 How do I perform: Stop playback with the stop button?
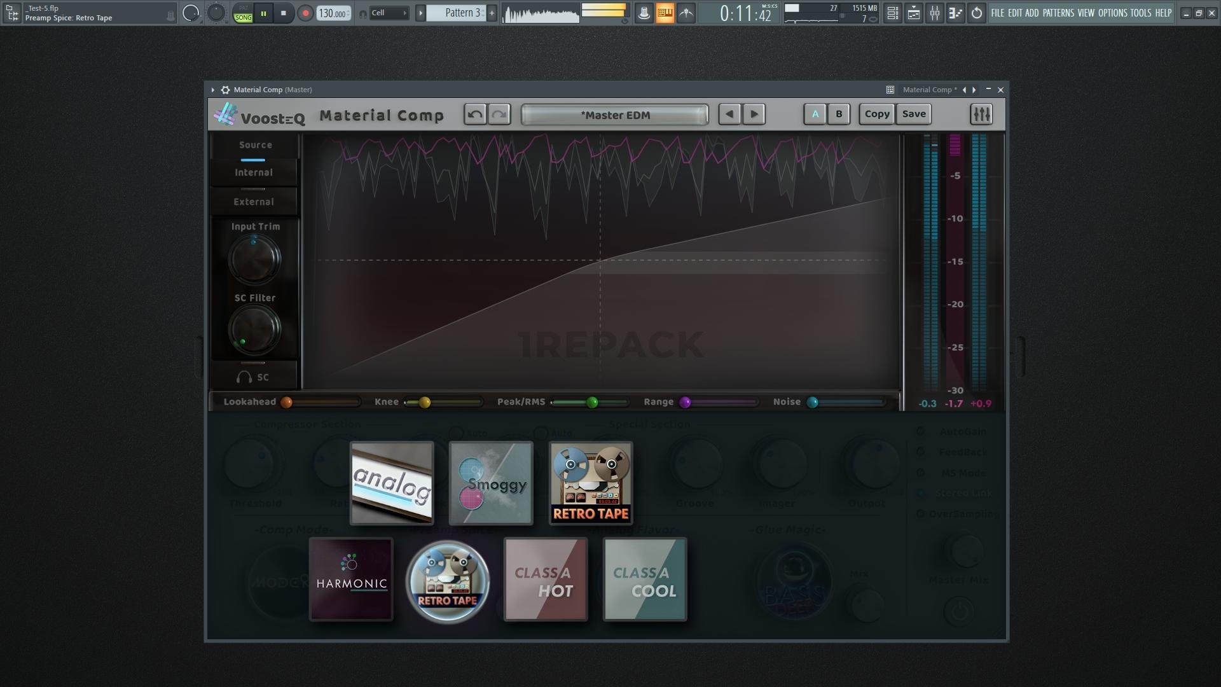point(284,13)
